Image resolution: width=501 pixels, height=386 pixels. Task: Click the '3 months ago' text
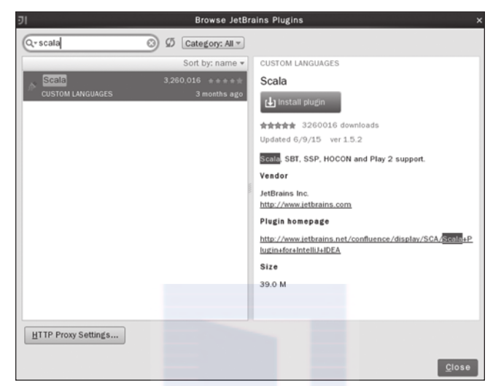(x=220, y=94)
